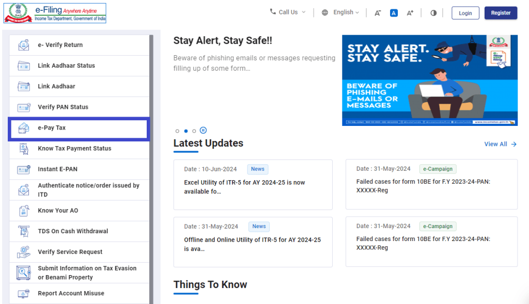Open the View All updates link

(x=500, y=144)
